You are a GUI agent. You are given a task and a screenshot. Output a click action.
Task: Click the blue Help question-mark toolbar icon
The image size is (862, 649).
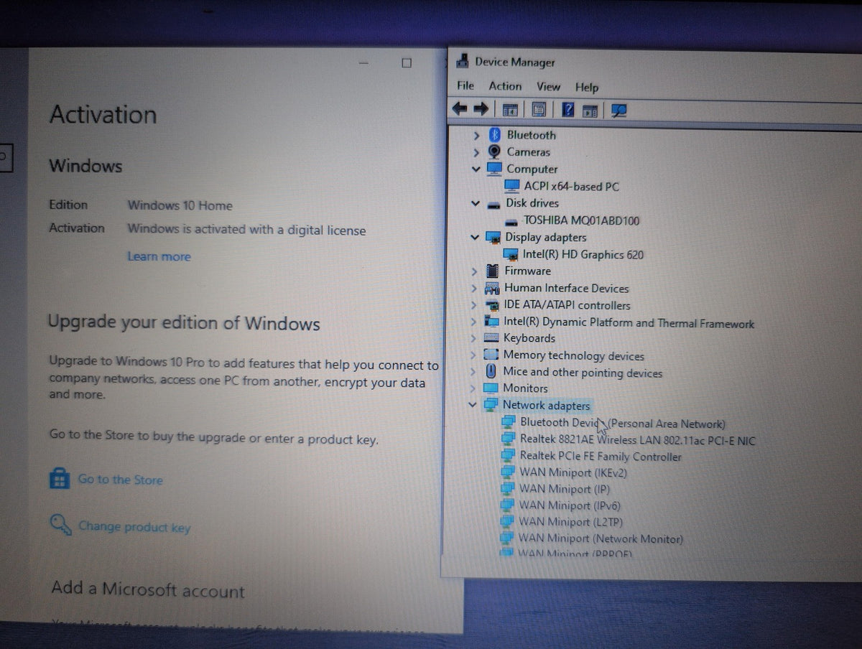pos(568,110)
